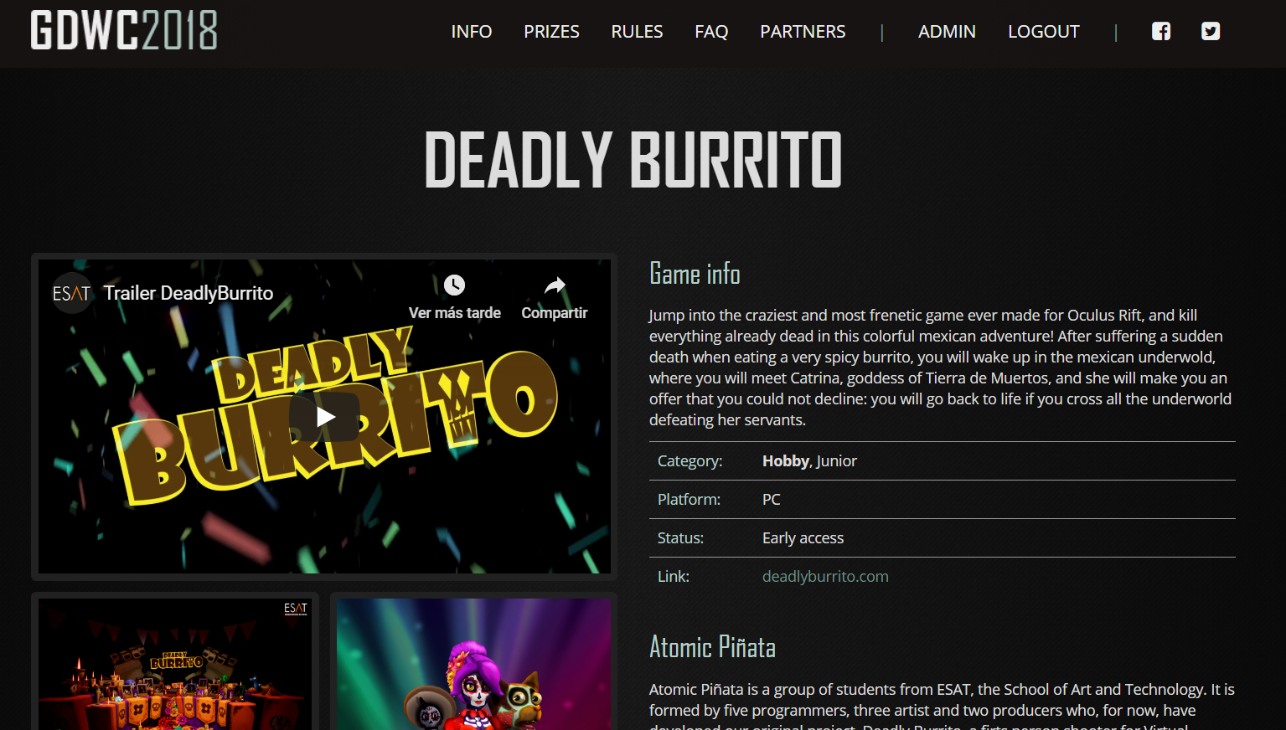1286x730 pixels.
Task: Click the Hobby category label
Action: [785, 461]
